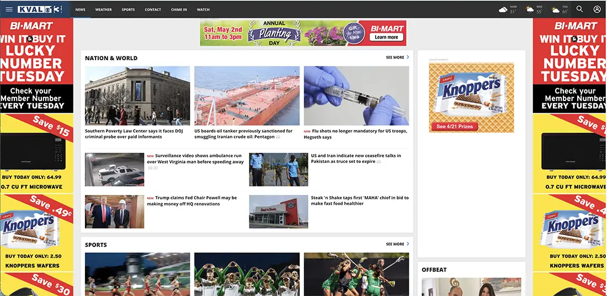Open the Sports menu item
Image resolution: width=607 pixels, height=296 pixels.
[128, 10]
